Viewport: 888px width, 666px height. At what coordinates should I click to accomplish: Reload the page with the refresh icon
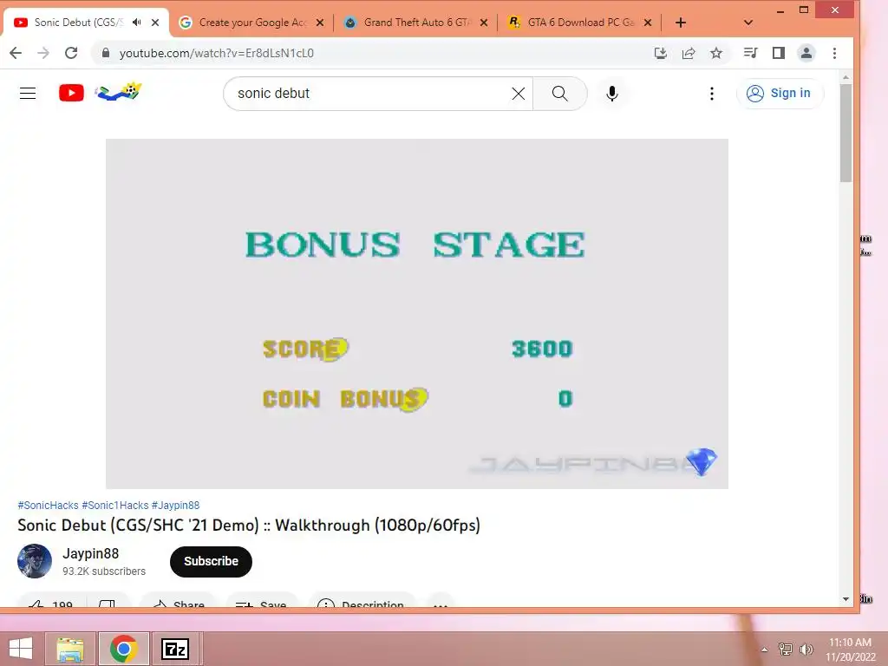71,53
